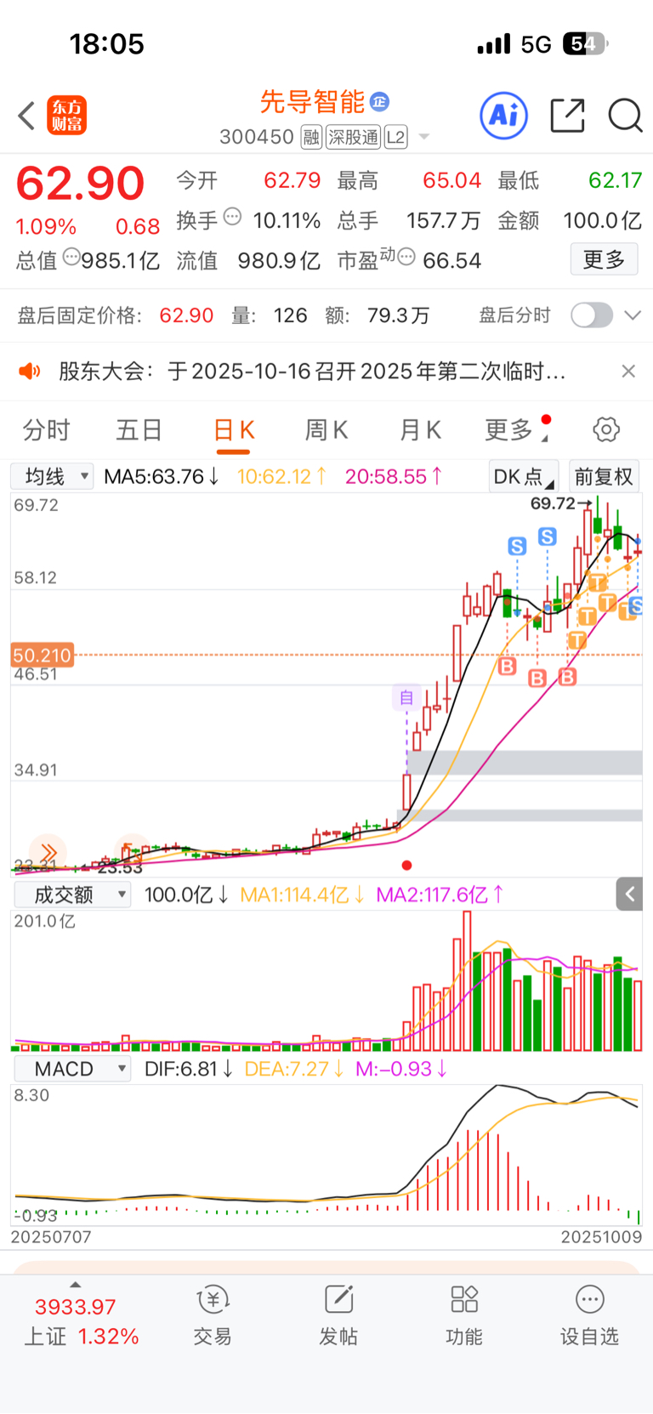Switch to the 月K tab
653x1414 pixels.
click(420, 429)
